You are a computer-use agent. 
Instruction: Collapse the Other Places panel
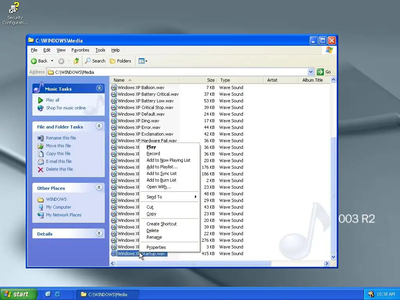(99, 187)
